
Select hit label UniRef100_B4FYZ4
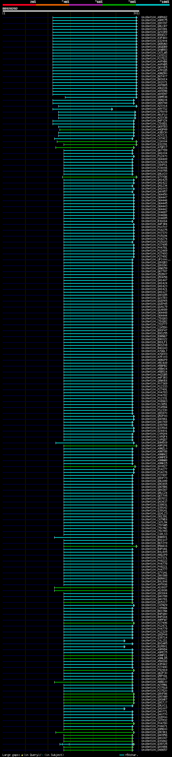point(154,121)
